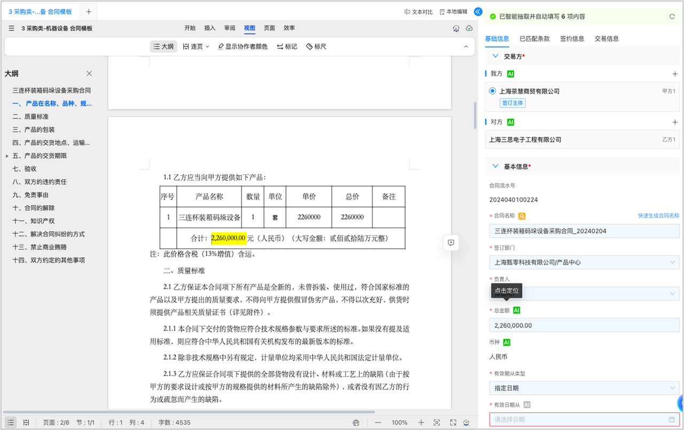Go to outline item 二、质量标准
Screen dimensions: 684x430
click(30, 117)
